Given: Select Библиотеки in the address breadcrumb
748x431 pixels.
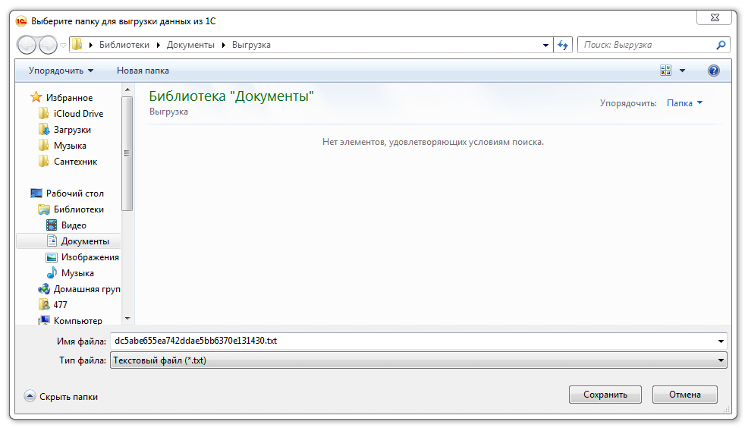Looking at the screenshot, I should tap(124, 45).
